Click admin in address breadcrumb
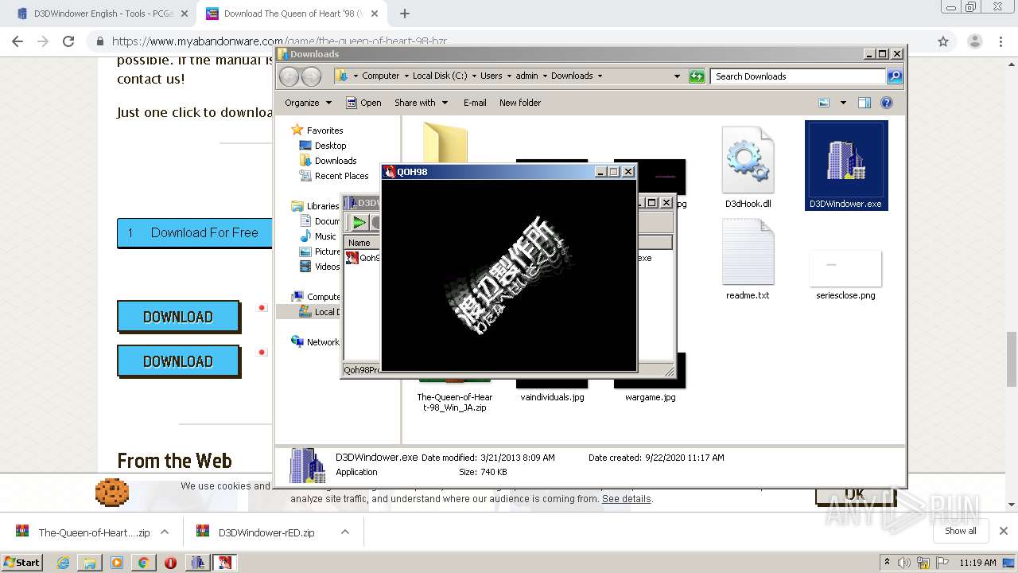1018x573 pixels. tap(526, 76)
